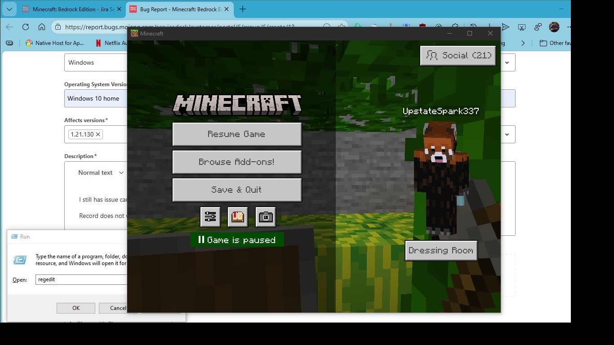Refresh the Bug Report page

click(26, 27)
